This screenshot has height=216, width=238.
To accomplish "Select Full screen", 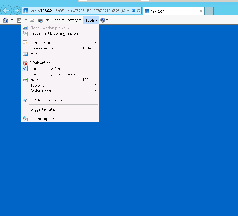I will click(x=60, y=80).
